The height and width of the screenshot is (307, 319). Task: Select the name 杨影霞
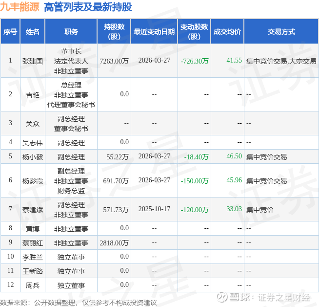click(33, 180)
